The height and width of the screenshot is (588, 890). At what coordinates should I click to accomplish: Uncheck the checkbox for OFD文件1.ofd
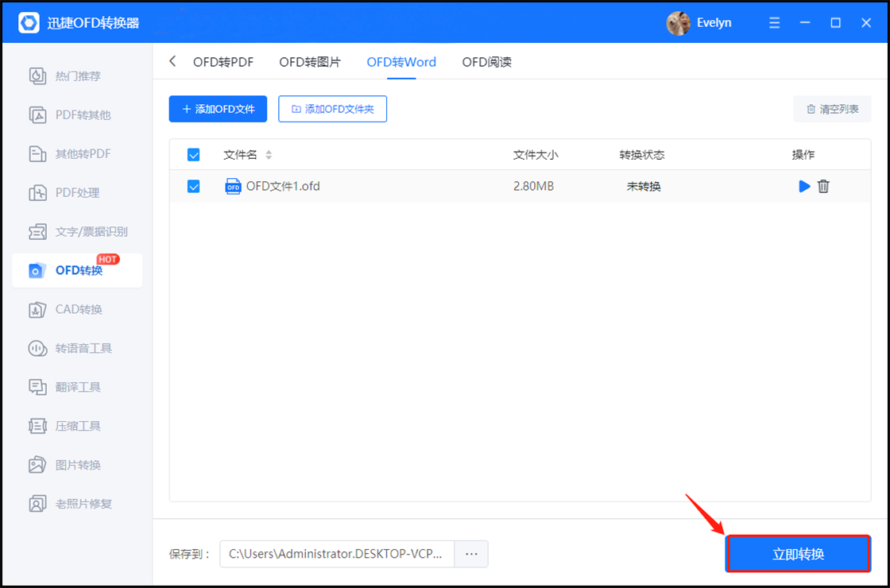point(194,186)
